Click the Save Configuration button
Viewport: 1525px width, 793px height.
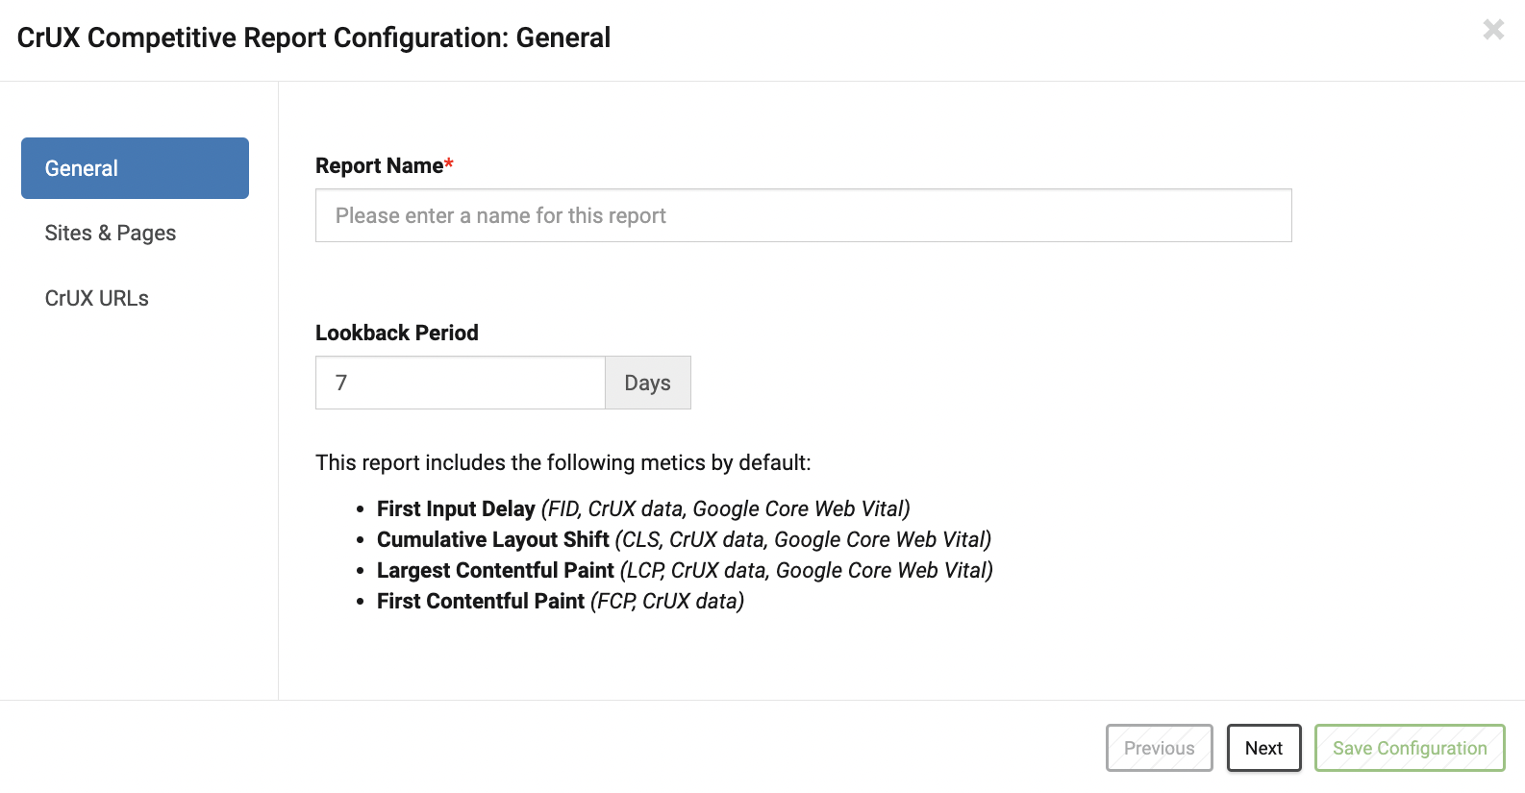coord(1410,748)
